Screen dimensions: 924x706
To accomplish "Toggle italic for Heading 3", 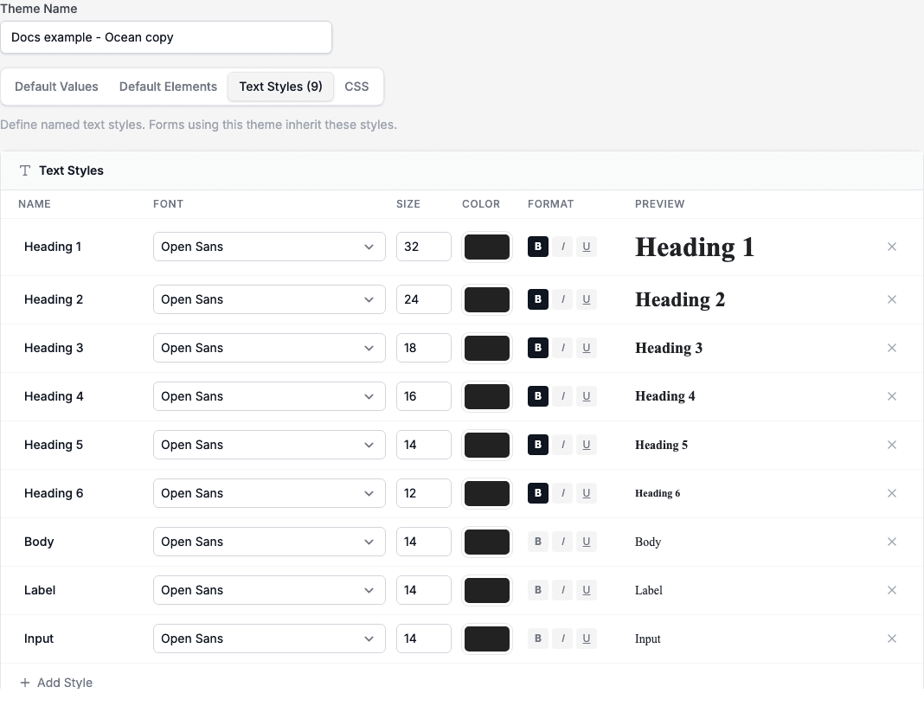I will point(562,348).
